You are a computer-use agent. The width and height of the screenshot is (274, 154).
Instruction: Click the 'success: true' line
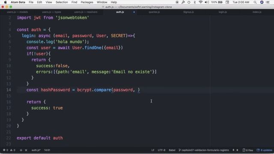[47, 108]
